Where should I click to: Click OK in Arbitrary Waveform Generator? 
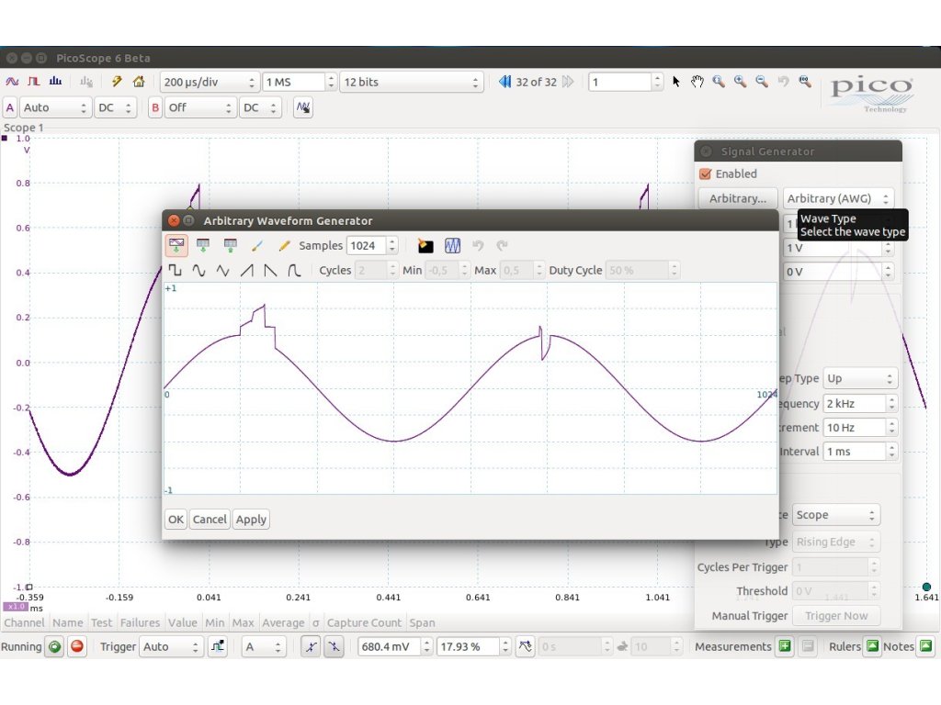176,520
